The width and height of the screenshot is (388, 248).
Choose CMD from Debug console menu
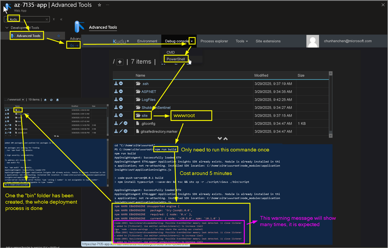point(171,52)
